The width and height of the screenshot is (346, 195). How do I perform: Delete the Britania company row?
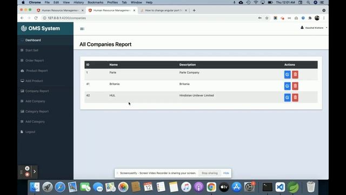point(295,86)
